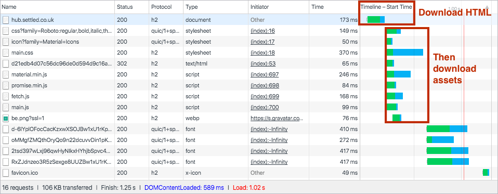
Task: Click waterfall bar for hub.settled.co.uk
Action: pyautogui.click(x=376, y=20)
